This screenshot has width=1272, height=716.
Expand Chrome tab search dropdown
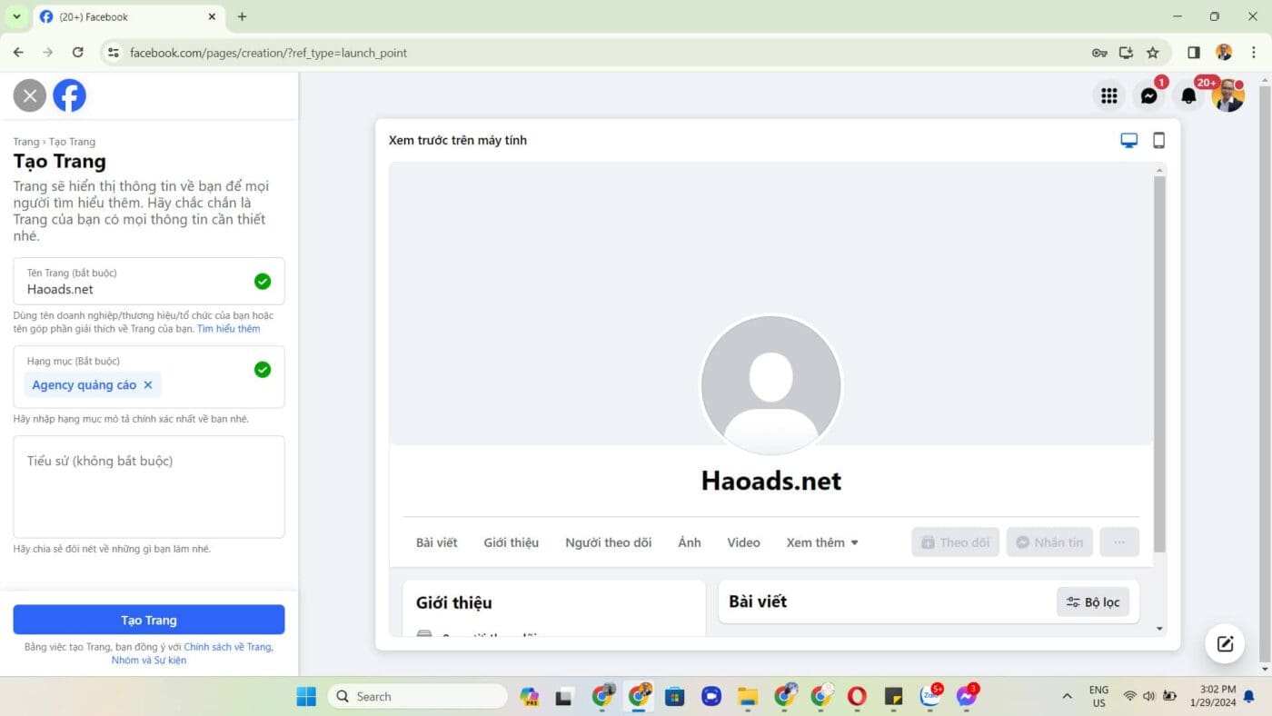pos(15,16)
